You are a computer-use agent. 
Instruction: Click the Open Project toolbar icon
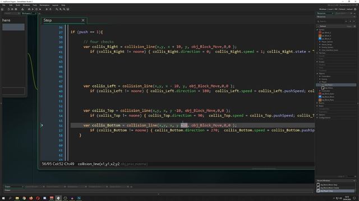pyautogui.click(x=12, y=9)
